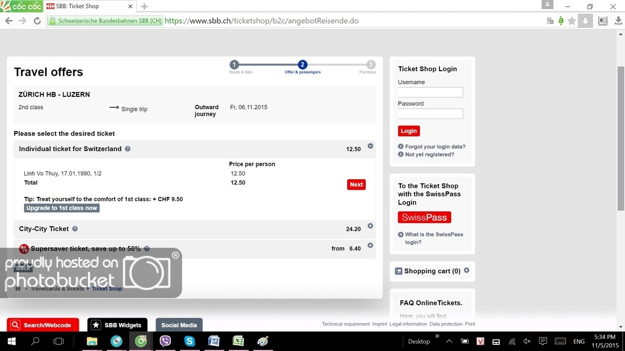The image size is (625, 351).
Task: Open the Action Center notifications icon
Action: coord(543,341)
